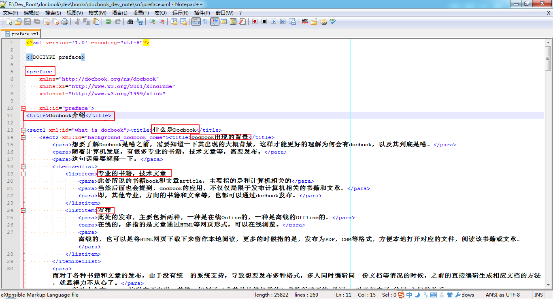
Task: Collapse the sect1 fold on line 13
Action: tap(23, 129)
